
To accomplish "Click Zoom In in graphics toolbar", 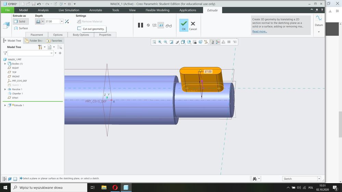I will (x=160, y=42).
